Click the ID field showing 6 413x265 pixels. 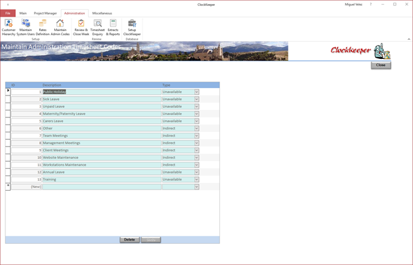click(x=27, y=129)
